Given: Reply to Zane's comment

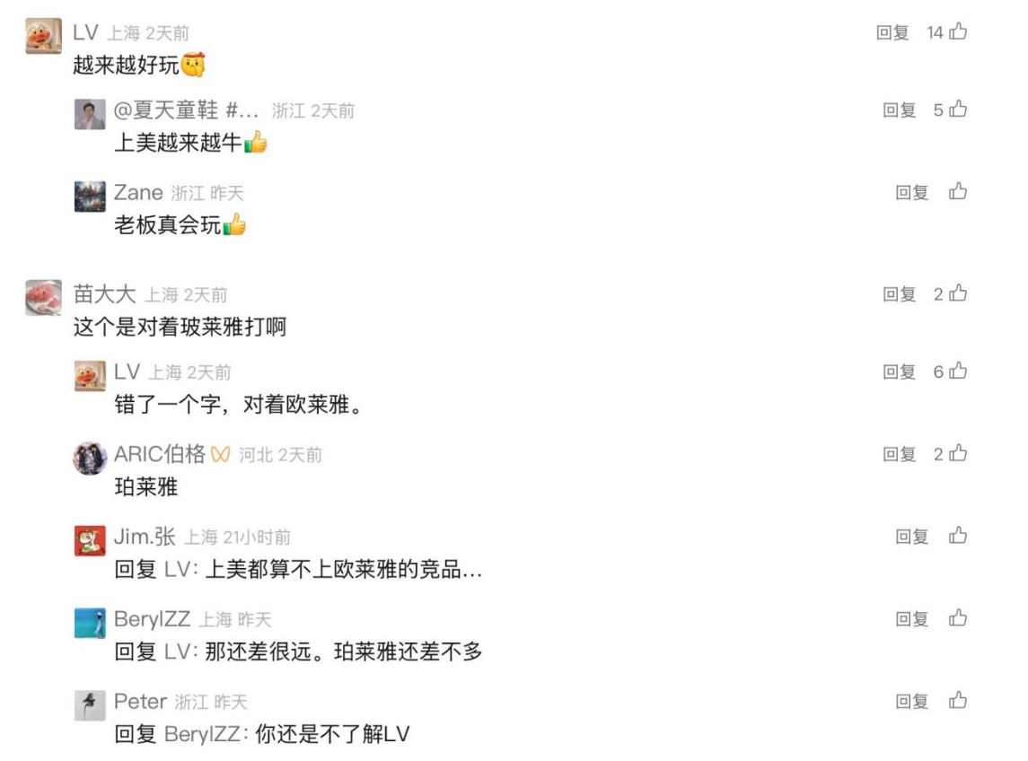Looking at the screenshot, I should pos(912,192).
